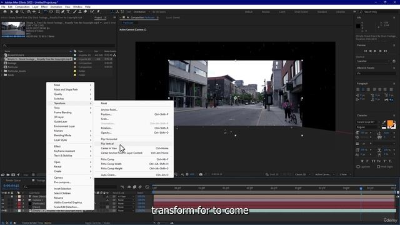Image resolution: width=400 pixels, height=225 pixels.
Task: Select the Rotation tool in toolbar
Action: [x=46, y=12]
